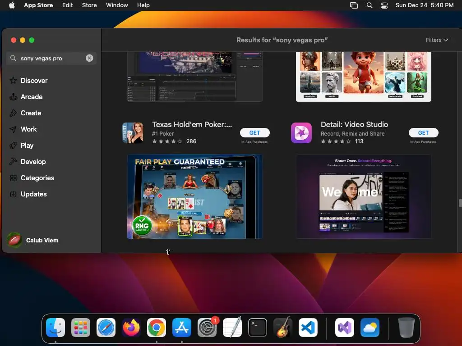View the Shoot Once Record Everything screenshot

coord(364,196)
